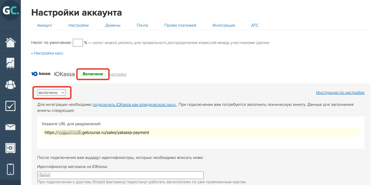Open the users section via the people icon
The width and height of the screenshot is (372, 185).
tap(10, 85)
